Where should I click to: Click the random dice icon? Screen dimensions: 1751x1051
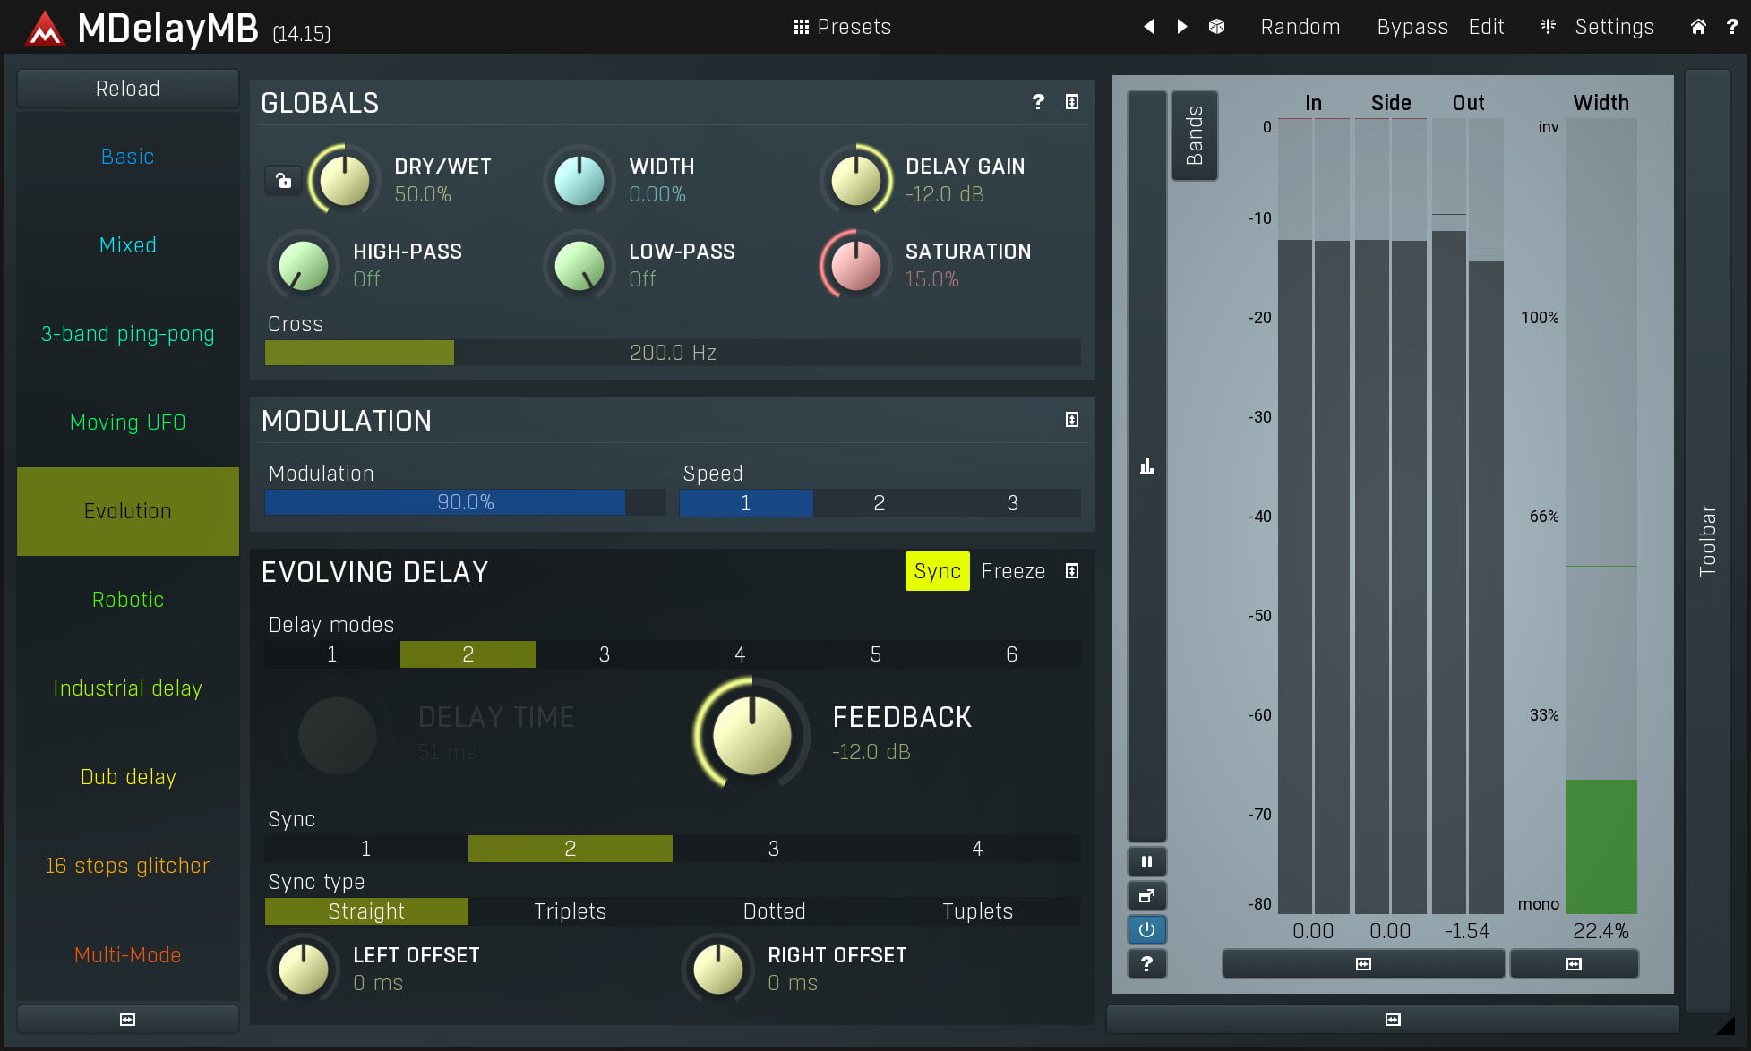1216,27
